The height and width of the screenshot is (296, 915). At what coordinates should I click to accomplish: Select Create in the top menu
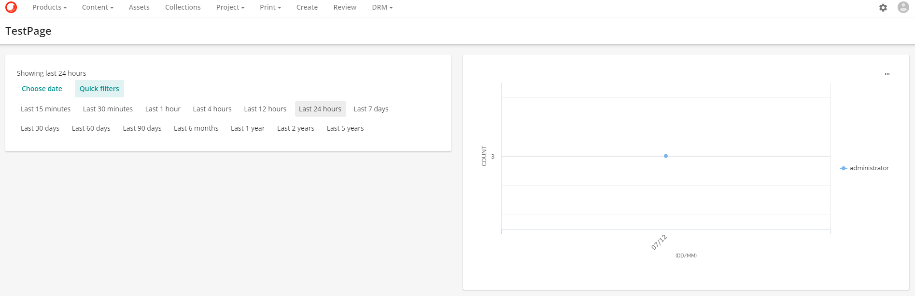point(307,7)
